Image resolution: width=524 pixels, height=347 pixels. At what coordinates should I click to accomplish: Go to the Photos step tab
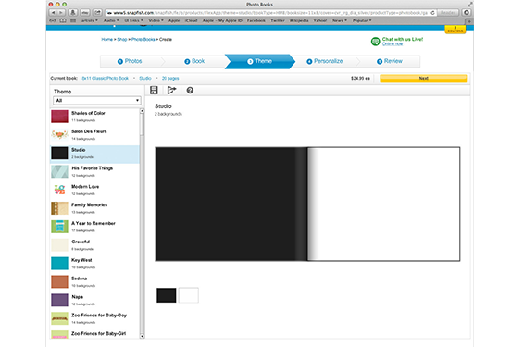[130, 61]
